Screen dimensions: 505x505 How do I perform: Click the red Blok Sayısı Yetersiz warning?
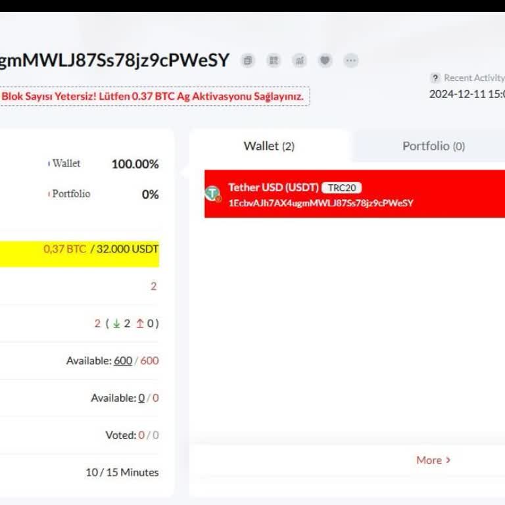point(153,96)
